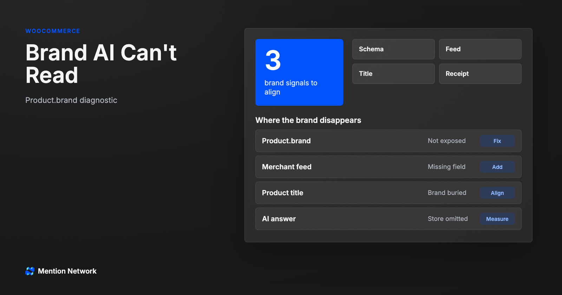562x295 pixels.
Task: Click the Add button for Merchant feed
Action: tap(497, 167)
